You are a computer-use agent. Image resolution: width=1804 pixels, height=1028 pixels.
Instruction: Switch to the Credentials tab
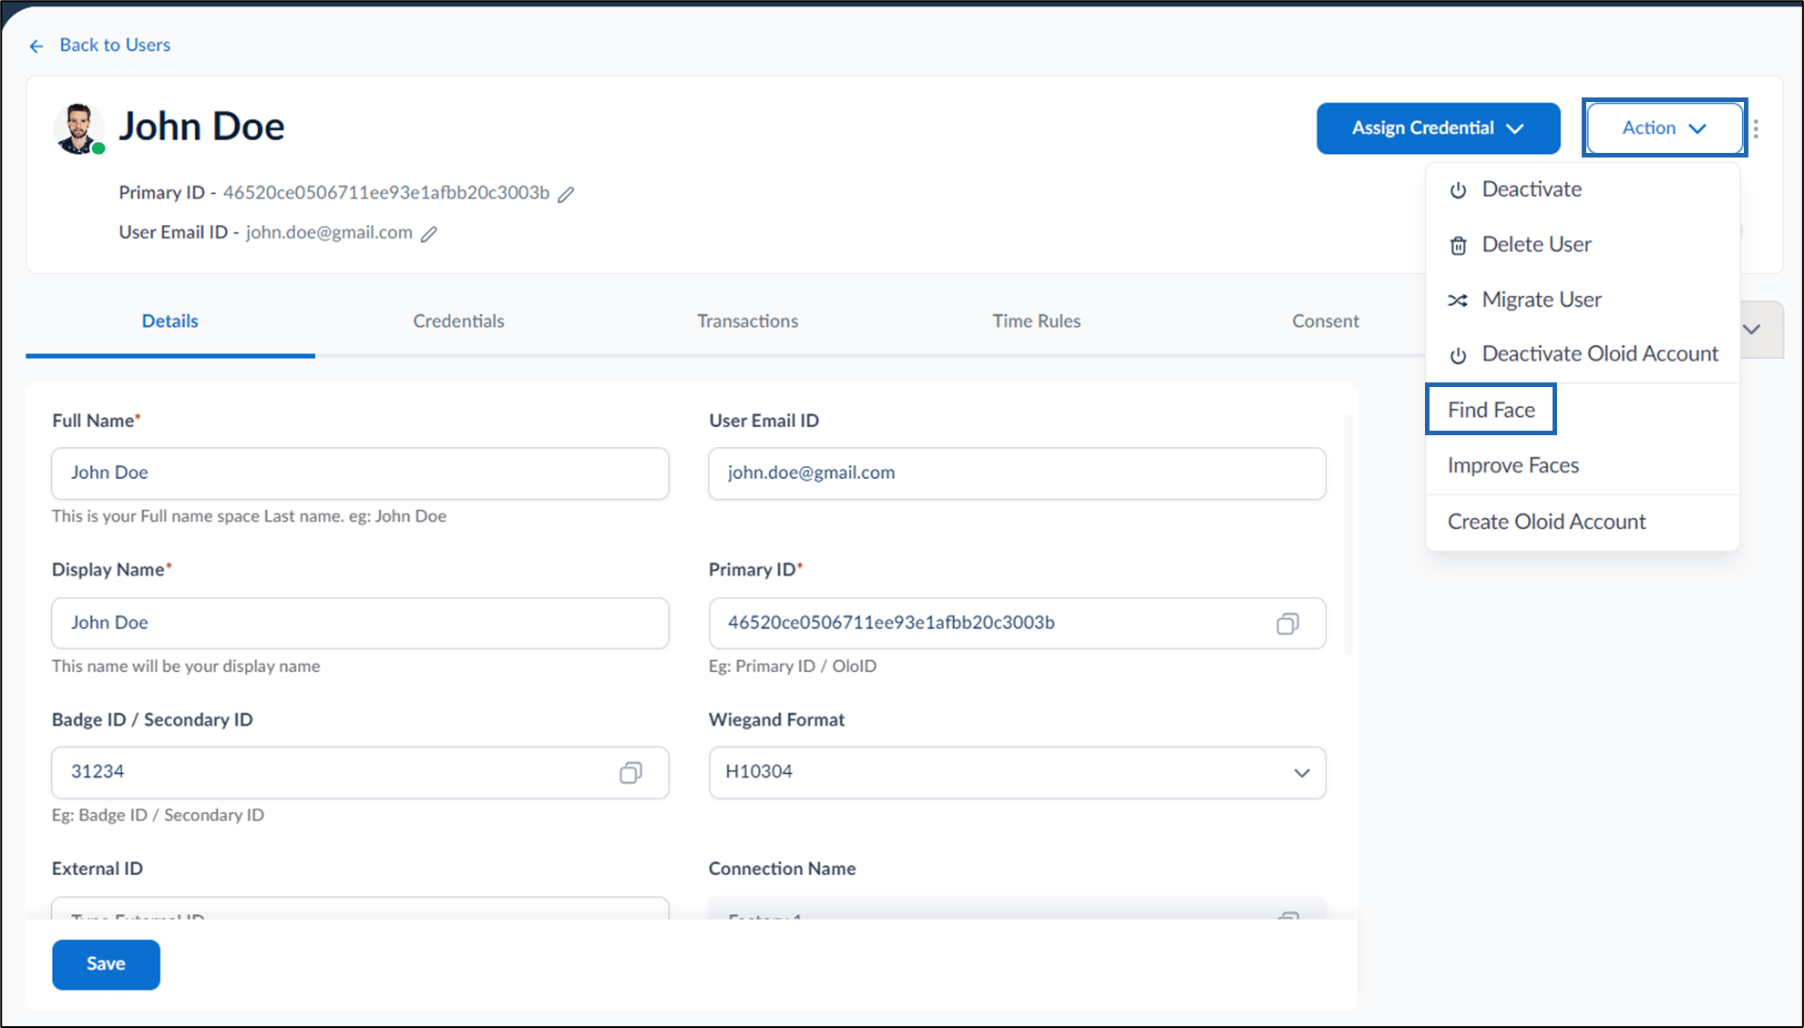pos(458,321)
